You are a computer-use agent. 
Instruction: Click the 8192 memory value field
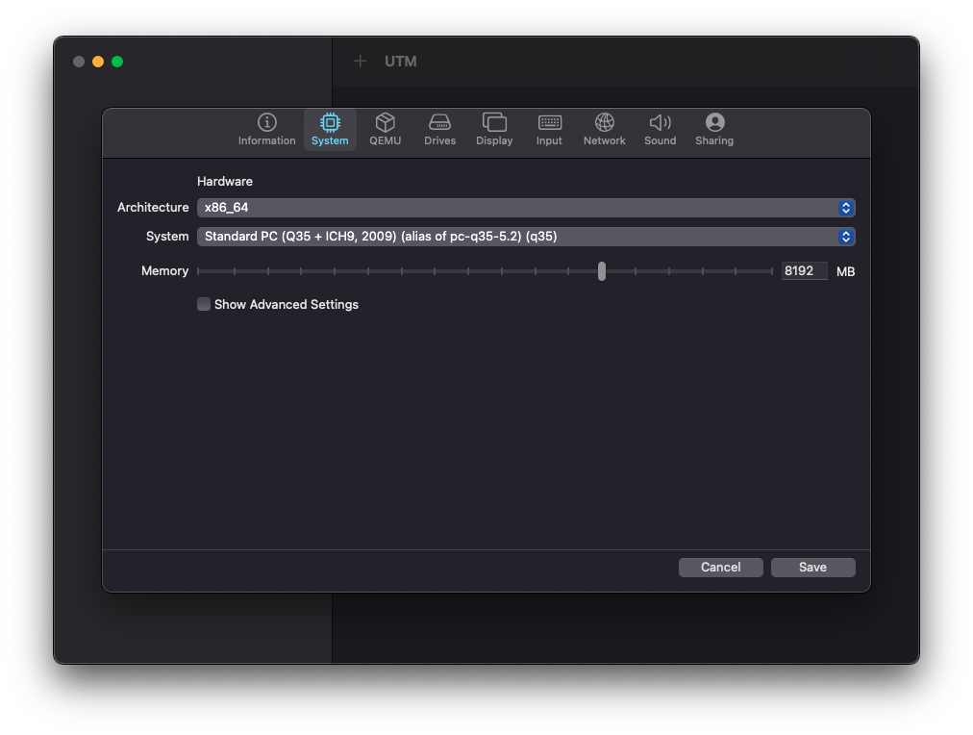pyautogui.click(x=804, y=270)
